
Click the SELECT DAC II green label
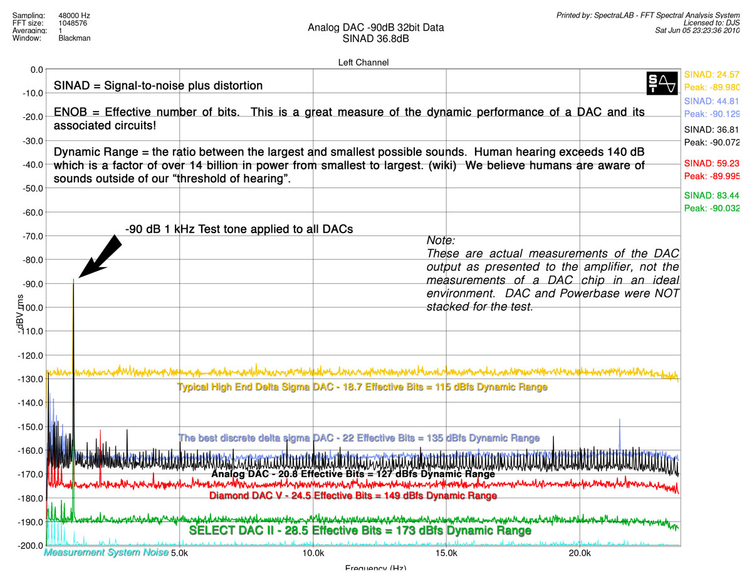(x=360, y=530)
